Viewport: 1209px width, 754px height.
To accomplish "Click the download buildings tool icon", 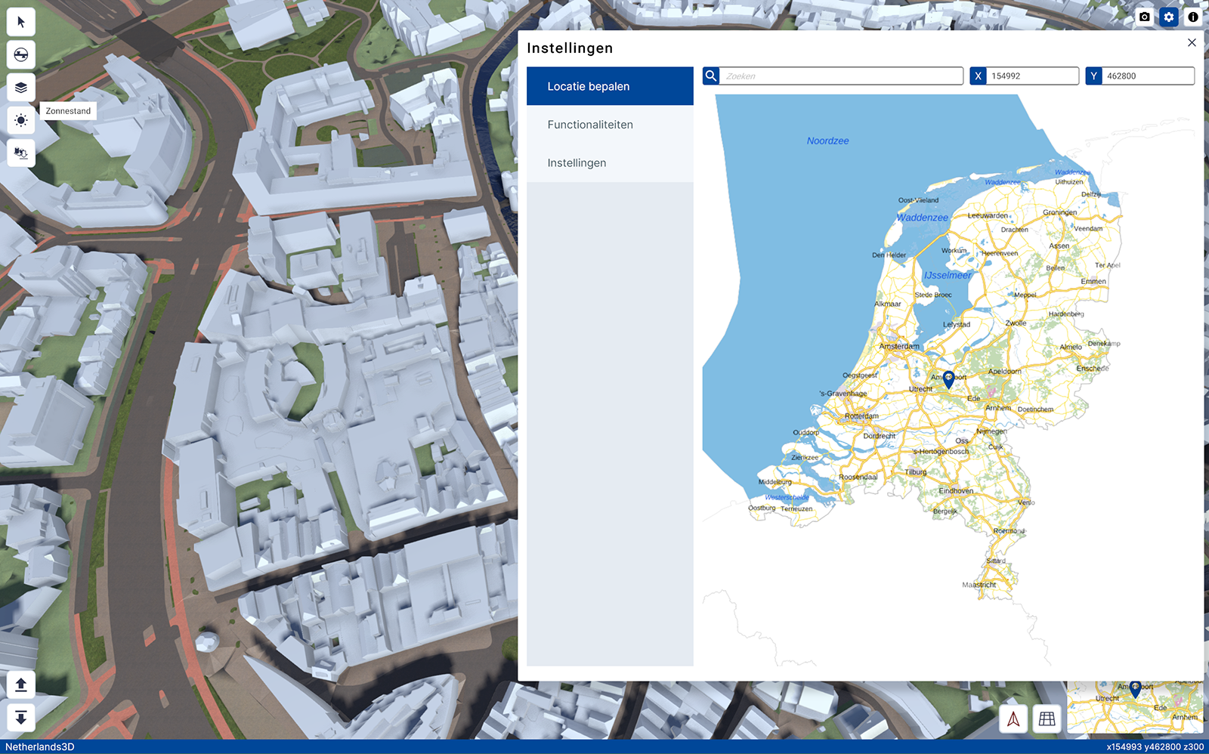I will tap(21, 153).
